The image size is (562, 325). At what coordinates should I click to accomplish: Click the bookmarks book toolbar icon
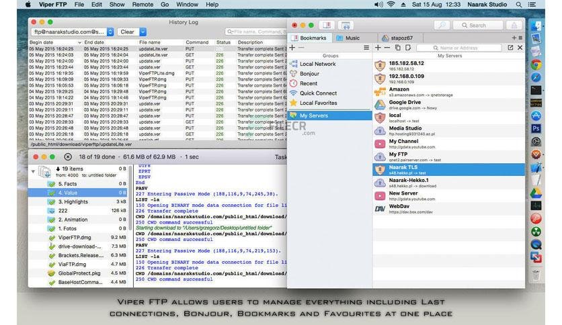(x=327, y=26)
